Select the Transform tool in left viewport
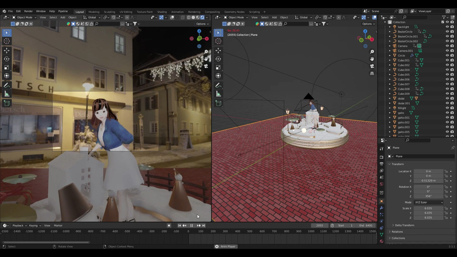This screenshot has width=457, height=257. (6, 76)
